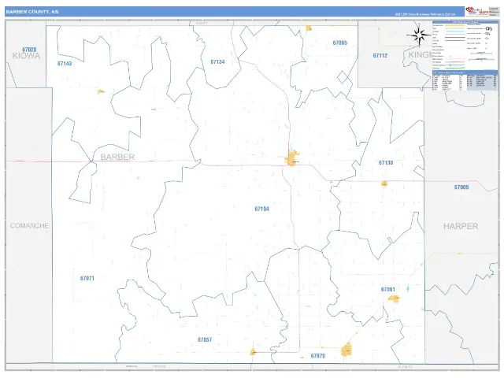Click the BARBER county name label

117,157
